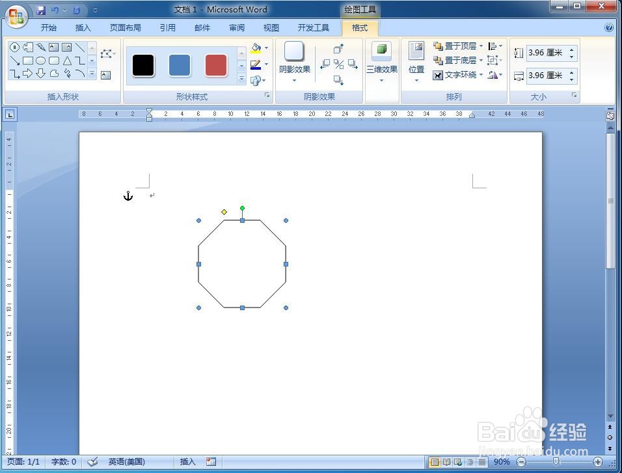Nudge shadow up
The width and height of the screenshot is (622, 473).
(338, 48)
